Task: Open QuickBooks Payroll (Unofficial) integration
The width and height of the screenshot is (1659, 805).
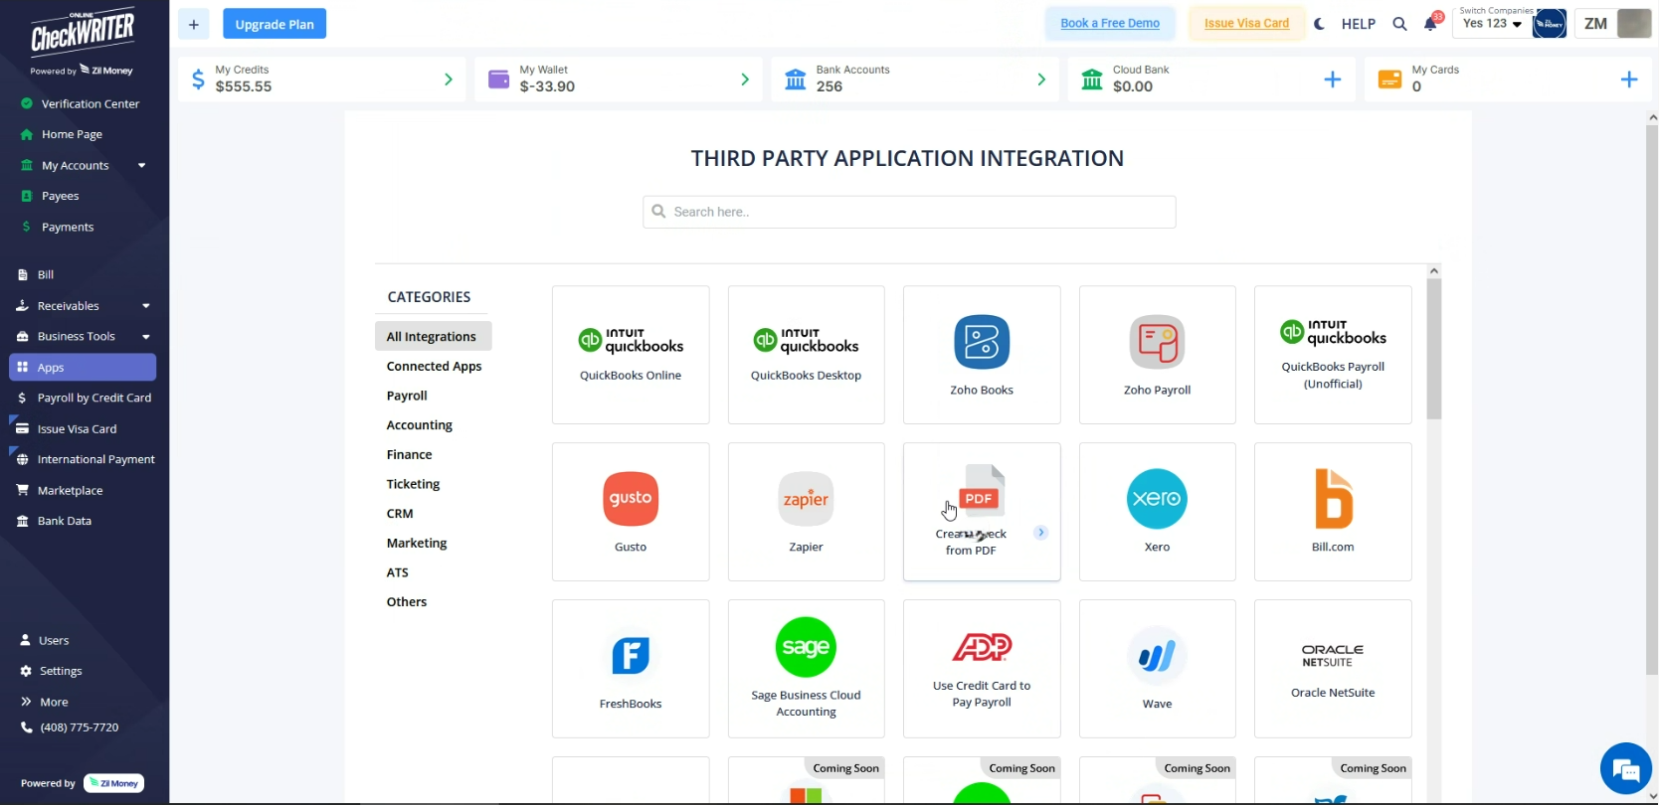Action: coord(1333,355)
